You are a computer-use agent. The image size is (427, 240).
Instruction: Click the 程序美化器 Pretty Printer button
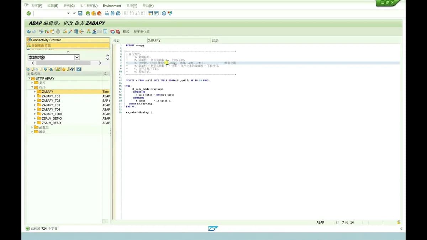coord(141,32)
